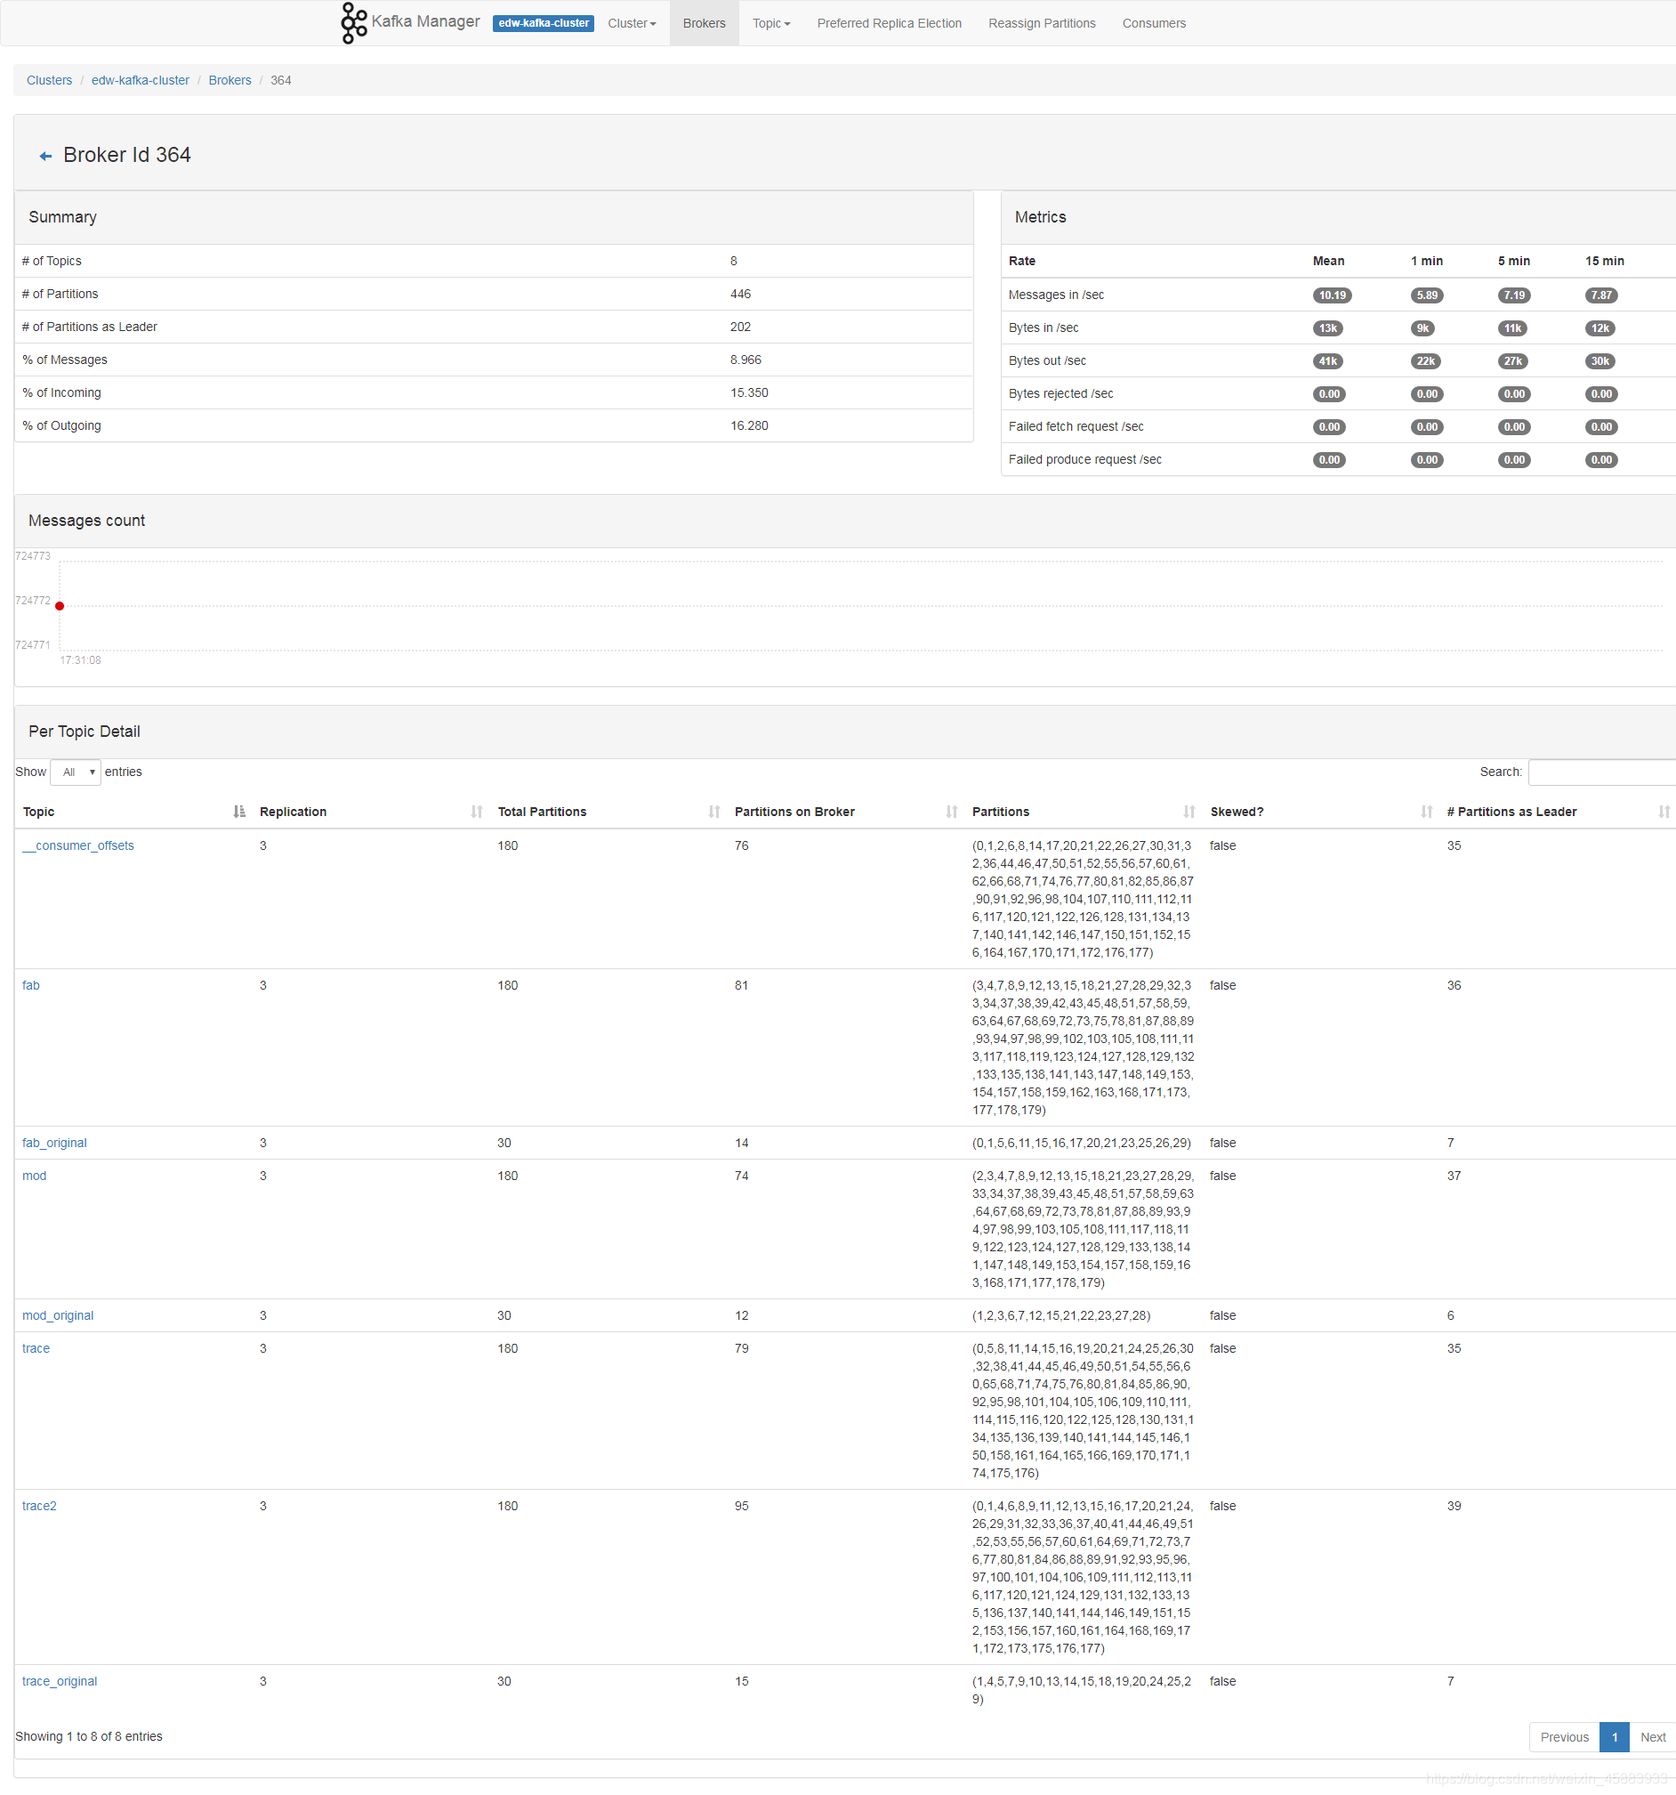Open the Topic dropdown menu

coord(770,23)
